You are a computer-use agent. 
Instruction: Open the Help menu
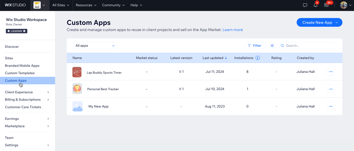click(x=136, y=5)
